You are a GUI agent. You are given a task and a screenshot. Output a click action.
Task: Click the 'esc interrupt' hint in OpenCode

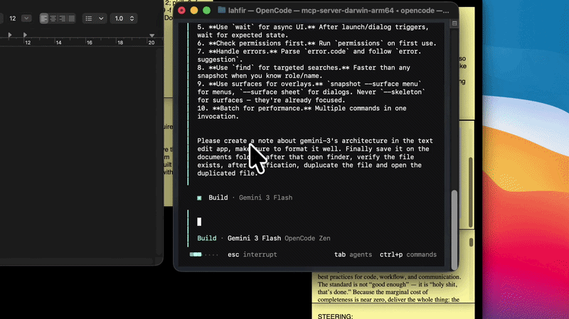(x=252, y=254)
